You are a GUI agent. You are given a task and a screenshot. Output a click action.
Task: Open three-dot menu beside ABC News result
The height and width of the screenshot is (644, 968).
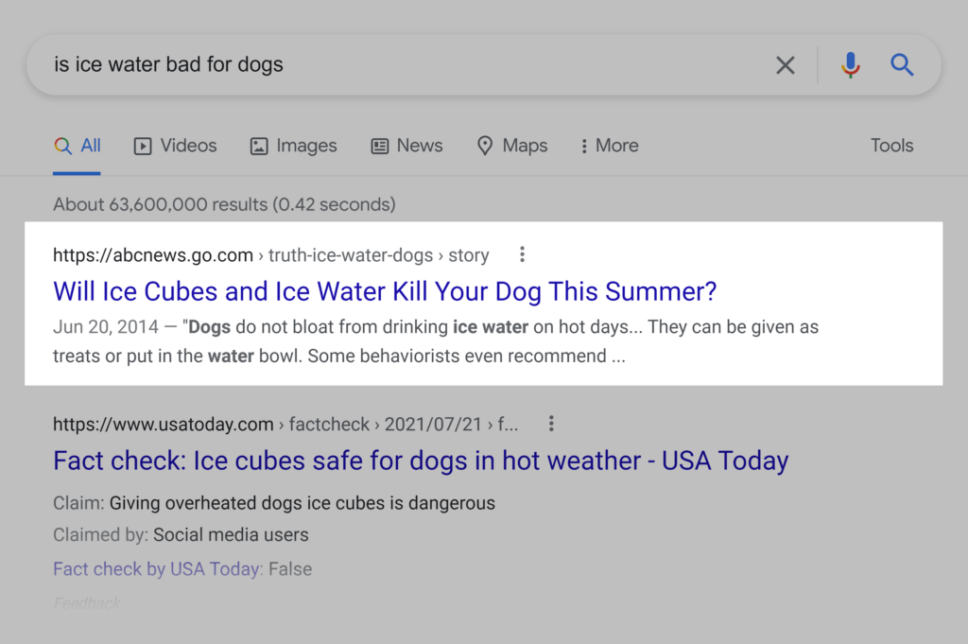click(x=522, y=254)
